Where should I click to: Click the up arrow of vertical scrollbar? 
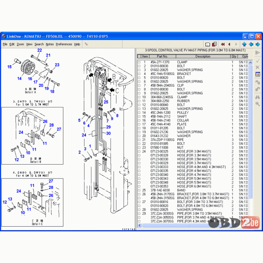251,63
